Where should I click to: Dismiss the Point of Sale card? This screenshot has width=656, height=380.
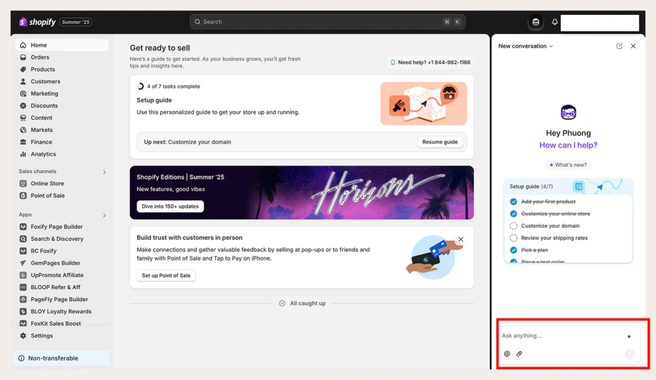pyautogui.click(x=461, y=239)
